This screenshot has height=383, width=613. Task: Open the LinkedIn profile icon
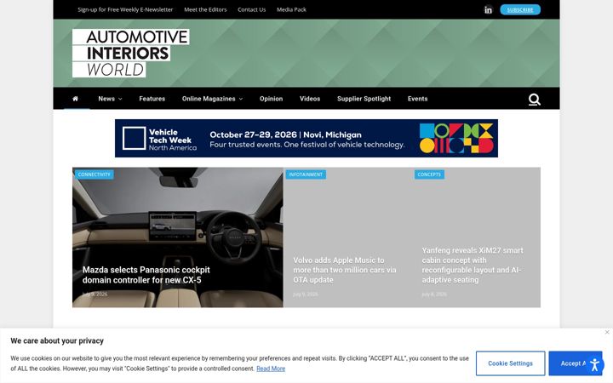[488, 9]
